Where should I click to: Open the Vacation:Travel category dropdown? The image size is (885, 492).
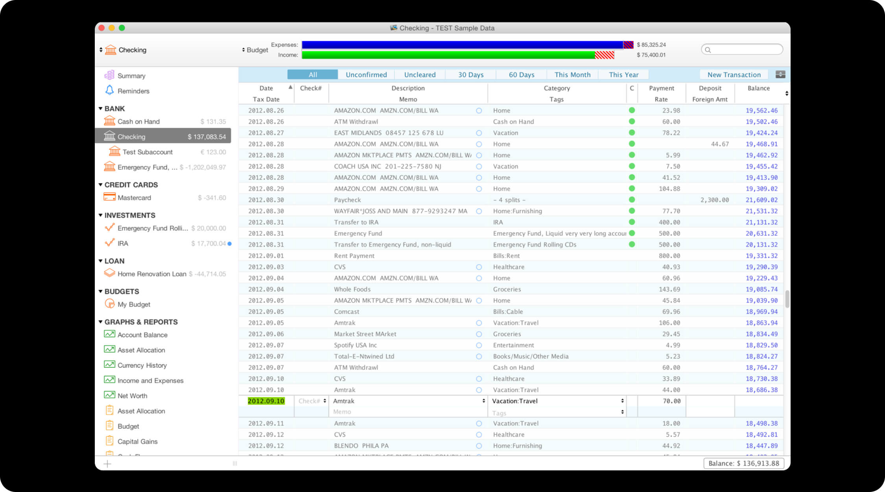622,401
